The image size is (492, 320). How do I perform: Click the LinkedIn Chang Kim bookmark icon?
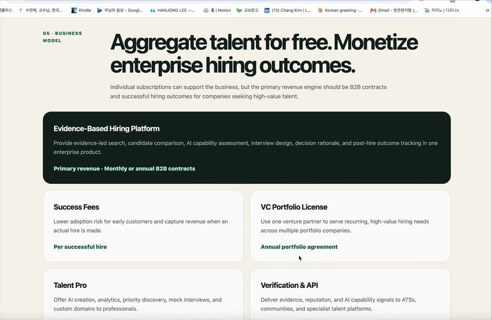(267, 10)
